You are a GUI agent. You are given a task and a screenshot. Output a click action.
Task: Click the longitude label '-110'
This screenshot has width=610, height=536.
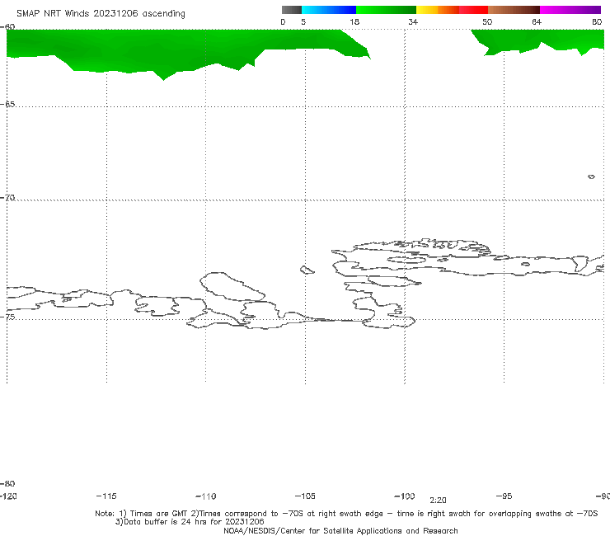click(206, 496)
